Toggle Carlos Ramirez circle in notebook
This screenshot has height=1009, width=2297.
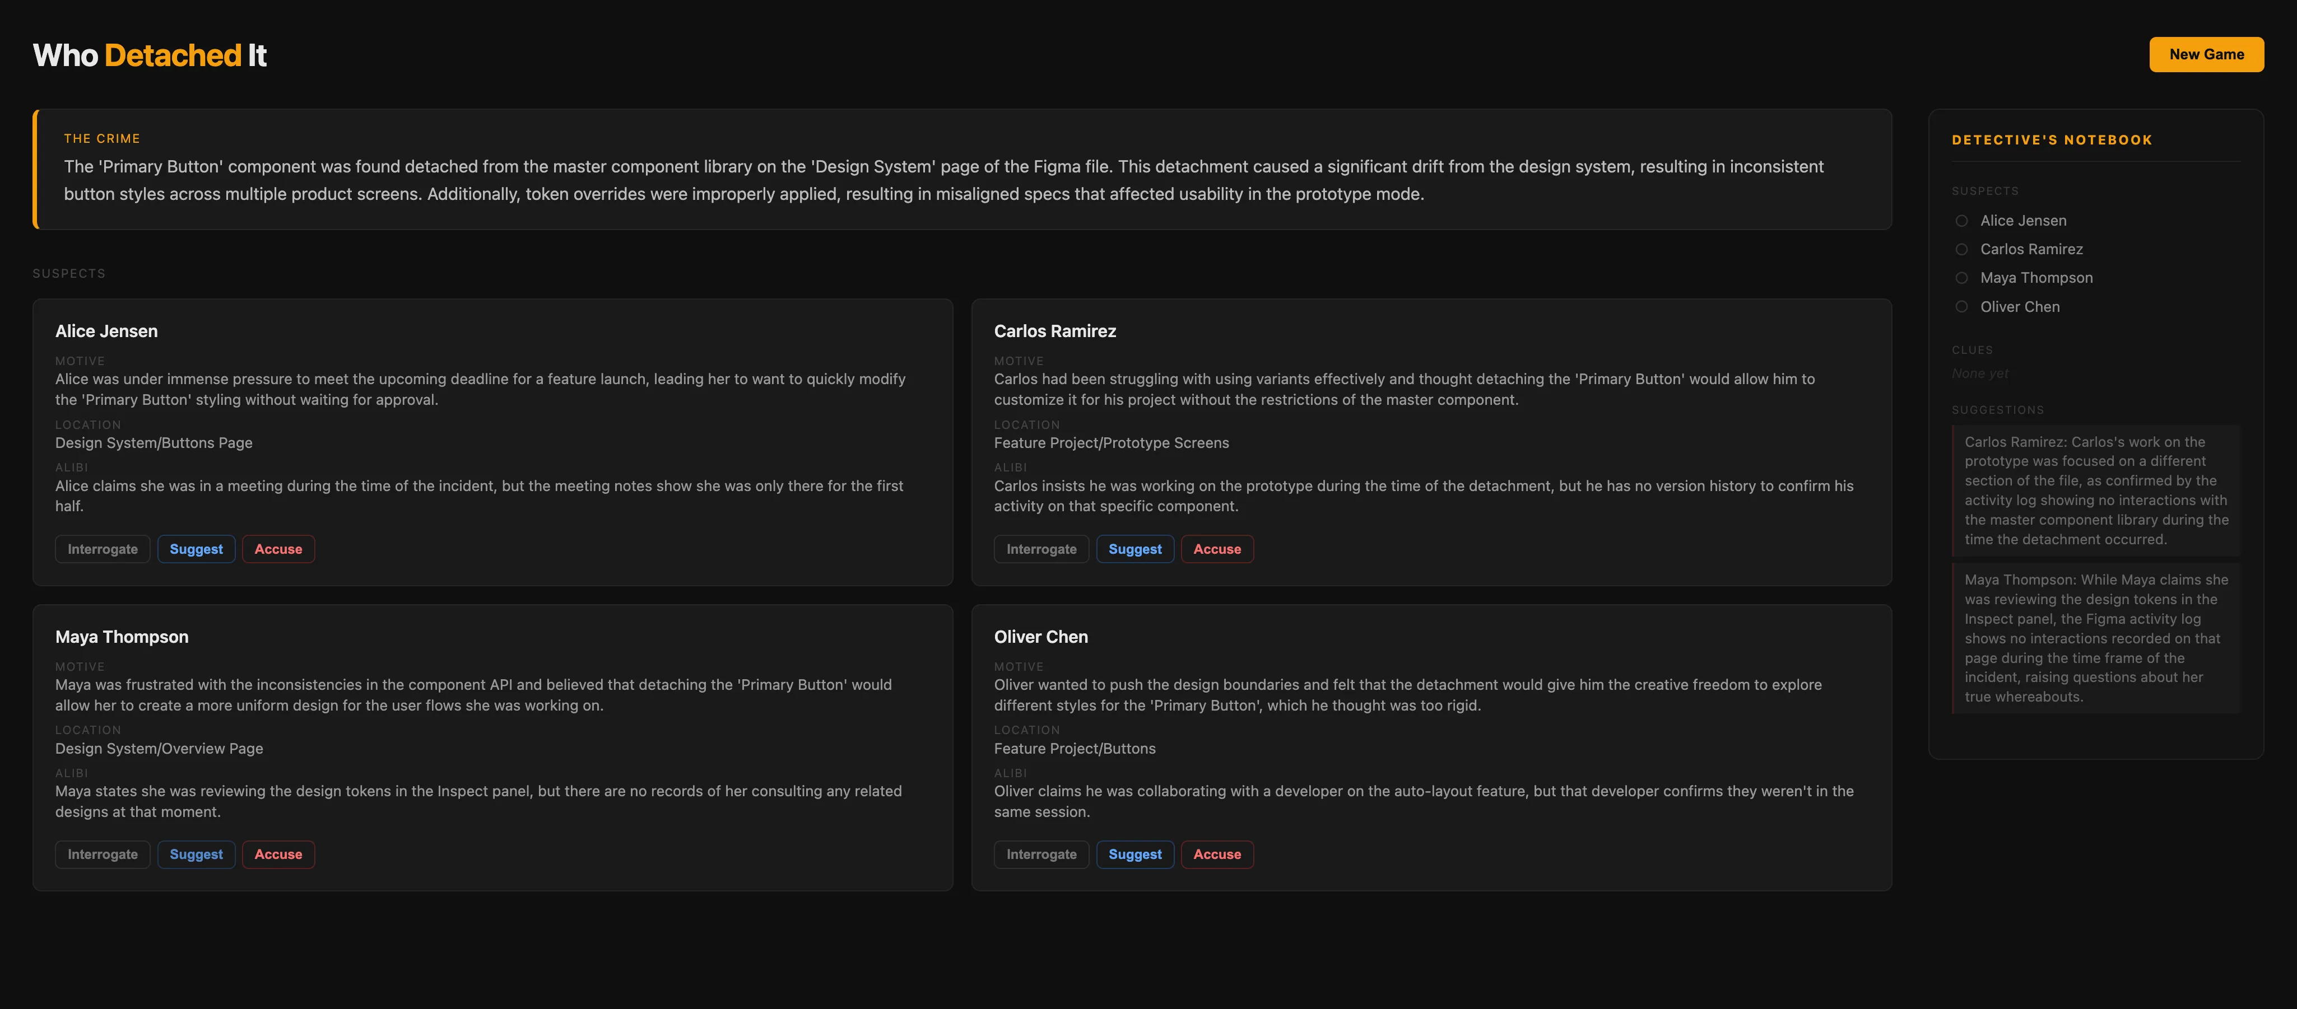tap(1962, 250)
